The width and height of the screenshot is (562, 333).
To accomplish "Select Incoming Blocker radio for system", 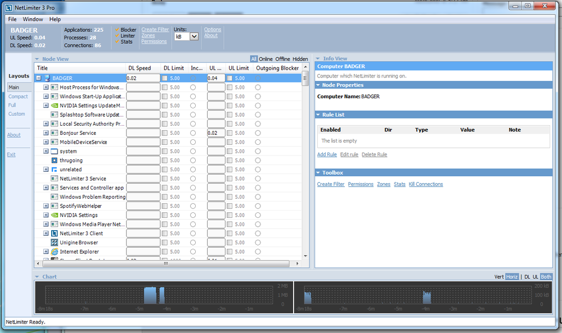I will (193, 151).
